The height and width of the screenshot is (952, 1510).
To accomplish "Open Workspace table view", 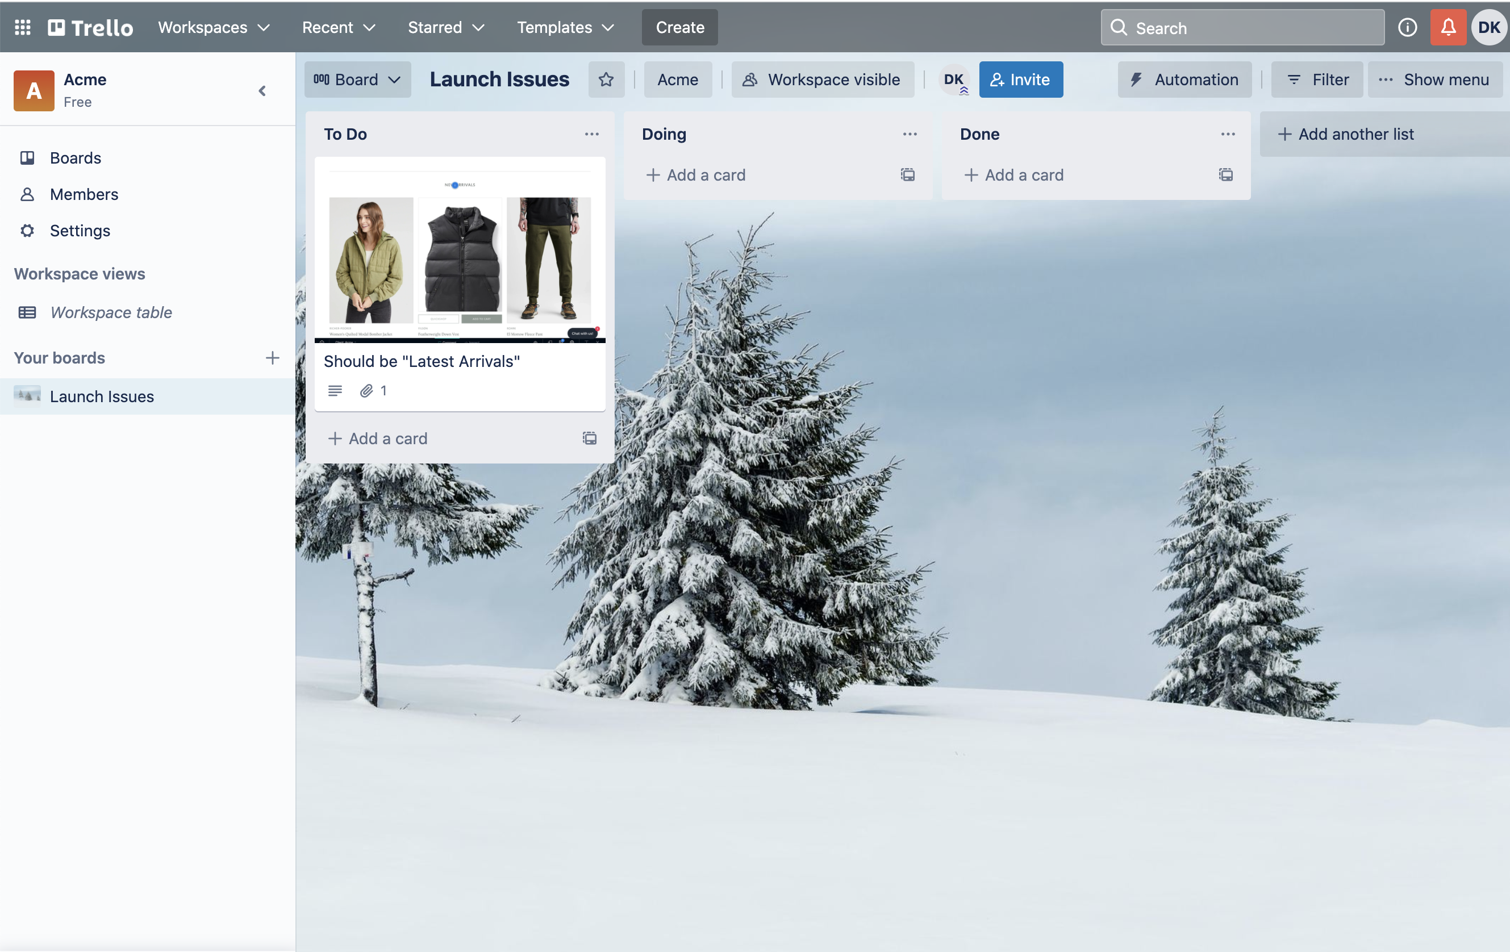I will [110, 312].
